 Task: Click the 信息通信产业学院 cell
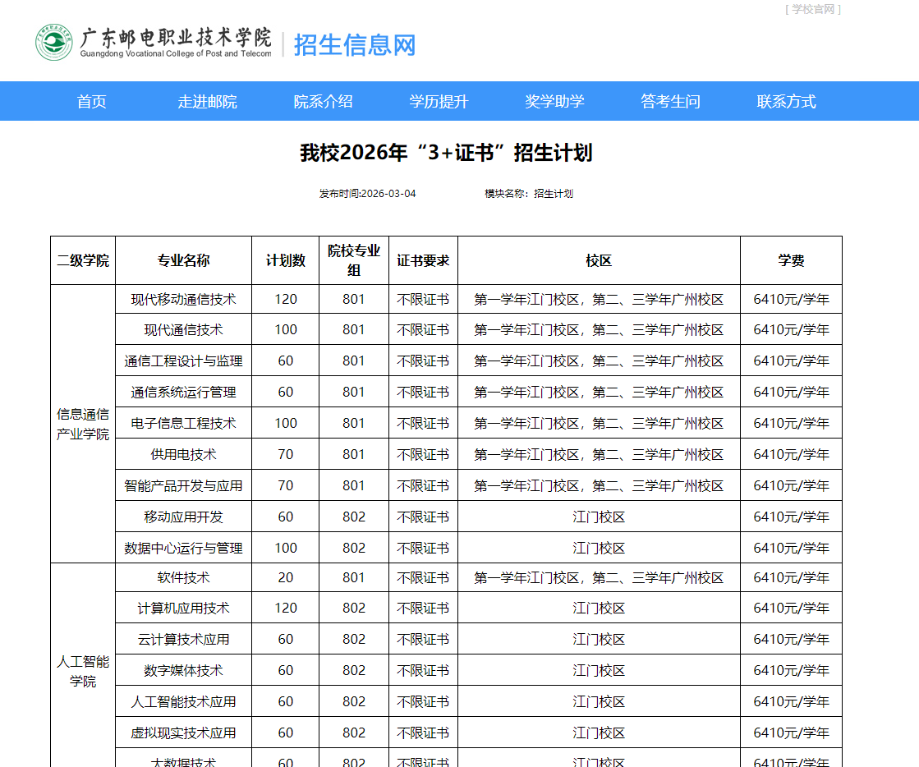click(83, 423)
